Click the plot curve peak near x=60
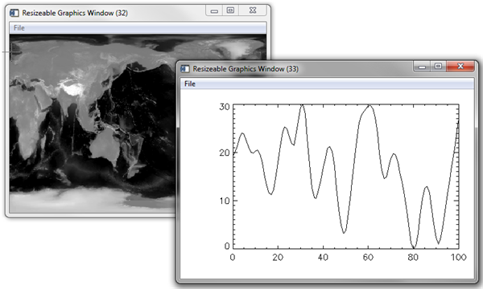The image size is (483, 289). pyautogui.click(x=369, y=106)
